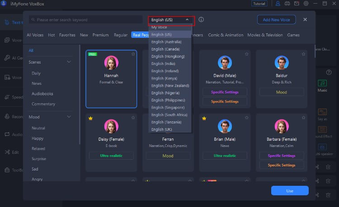The height and width of the screenshot is (207, 339).
Task: Favorite the Barbara (Female) voice star
Action: (303, 118)
